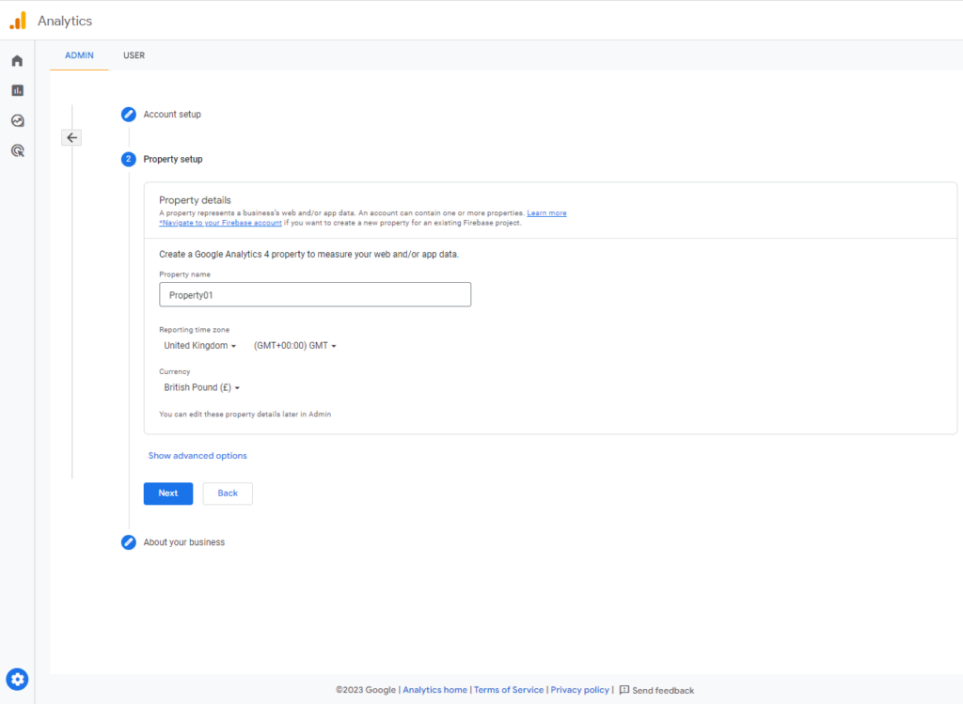963x704 pixels.
Task: Select the Reports icon in the left sidebar
Action: pyautogui.click(x=17, y=89)
